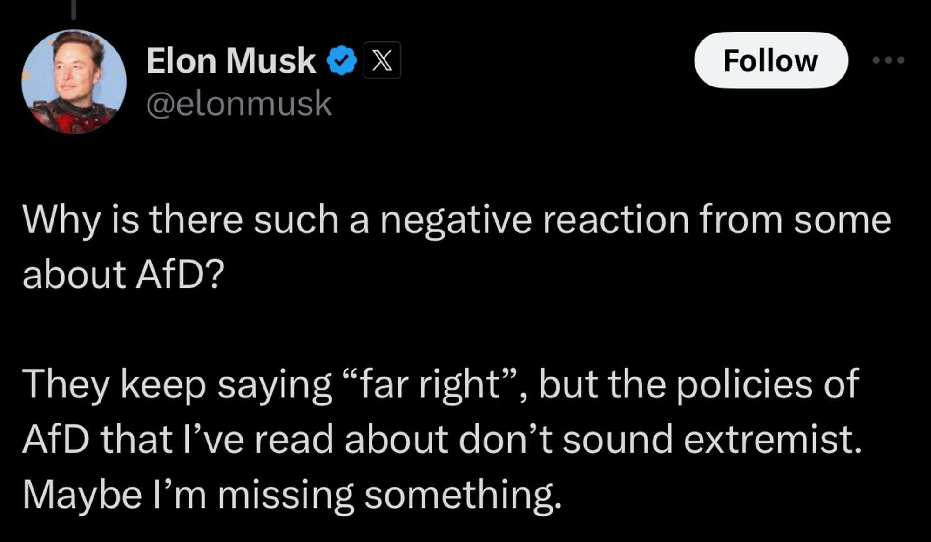The image size is (931, 542).
Task: Open the three-dot more options menu
Action: tap(888, 60)
